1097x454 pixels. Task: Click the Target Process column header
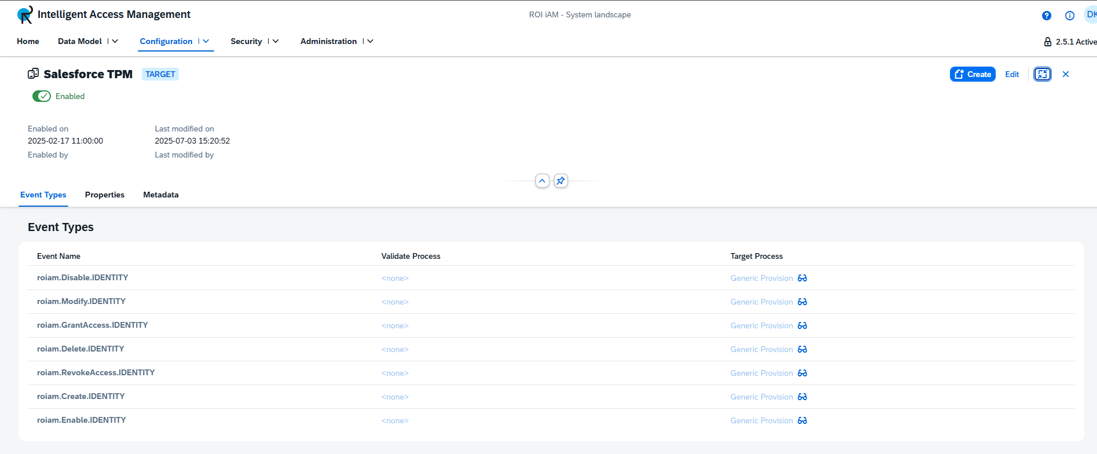click(x=757, y=256)
